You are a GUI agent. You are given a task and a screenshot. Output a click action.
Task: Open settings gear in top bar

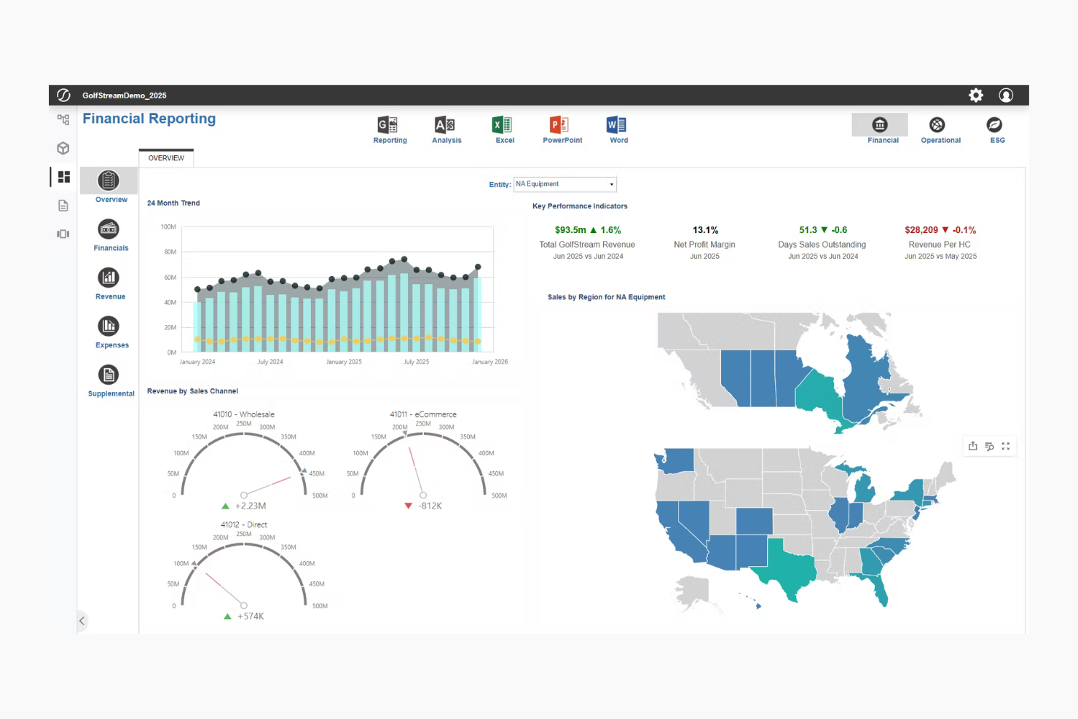coord(976,95)
